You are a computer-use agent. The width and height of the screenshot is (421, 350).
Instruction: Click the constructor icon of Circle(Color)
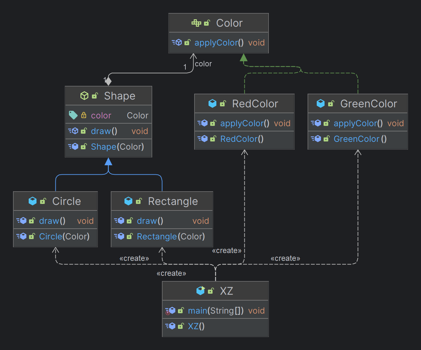(x=22, y=236)
